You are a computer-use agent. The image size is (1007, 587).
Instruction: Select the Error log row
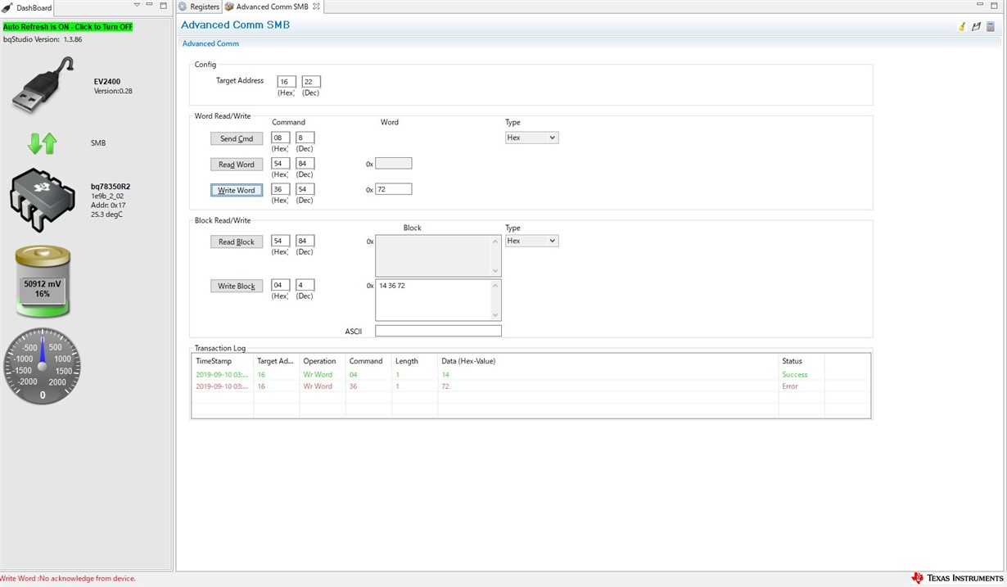[531, 386]
